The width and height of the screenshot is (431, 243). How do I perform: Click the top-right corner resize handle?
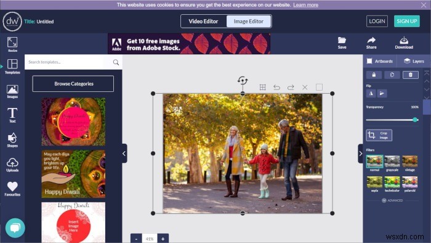pos(332,94)
